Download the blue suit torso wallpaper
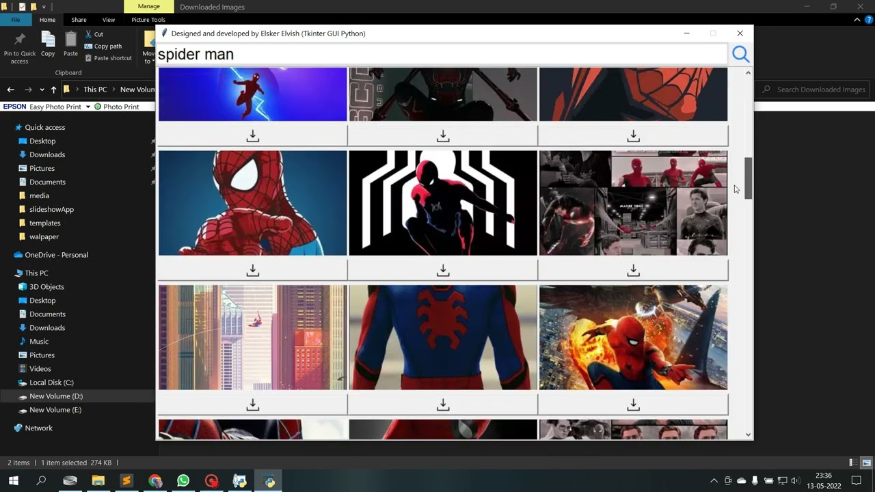 tap(443, 405)
